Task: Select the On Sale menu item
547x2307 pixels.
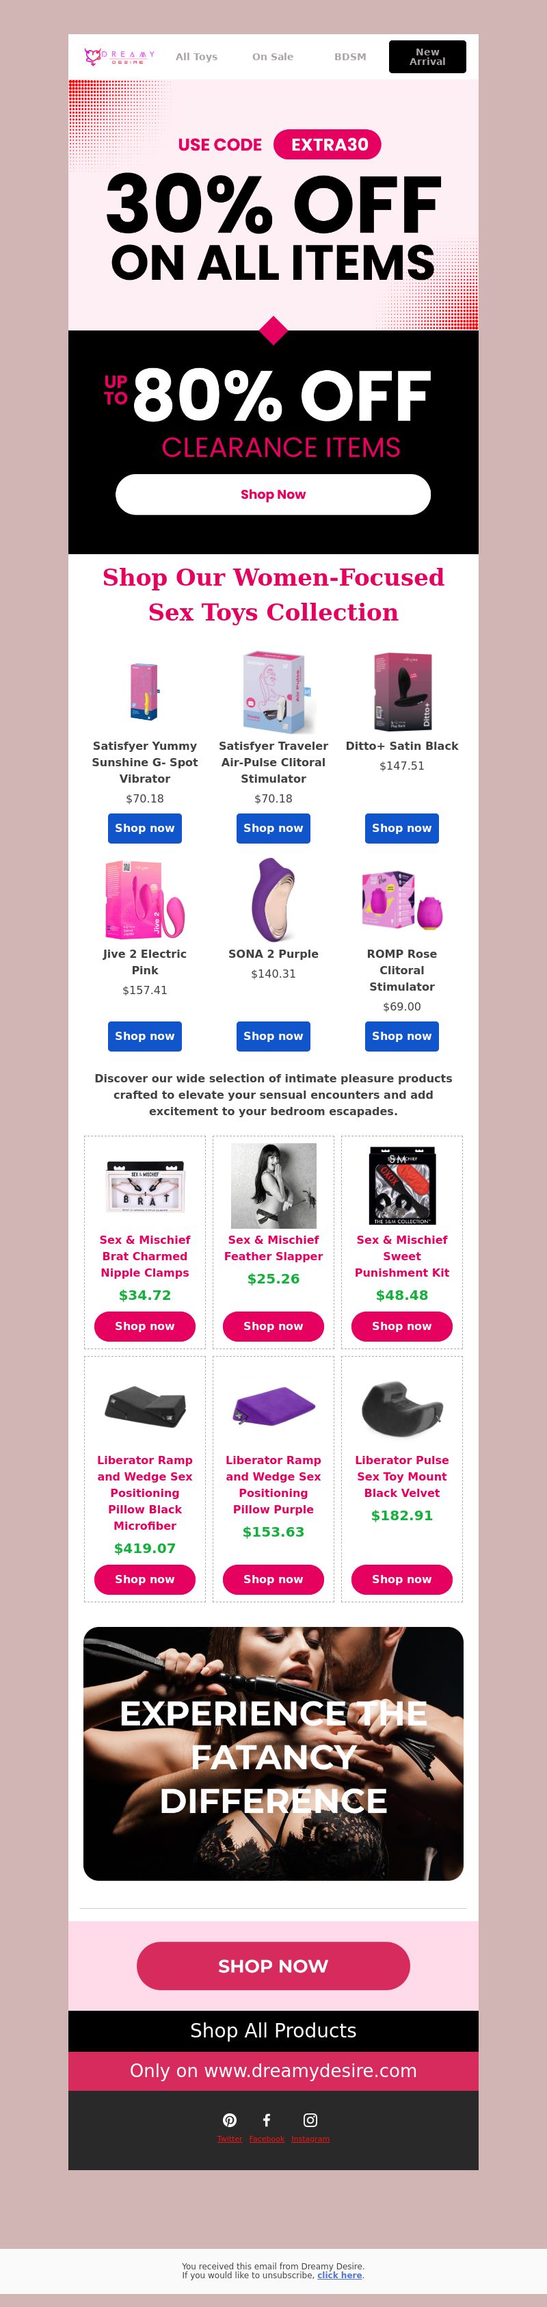Action: point(273,56)
